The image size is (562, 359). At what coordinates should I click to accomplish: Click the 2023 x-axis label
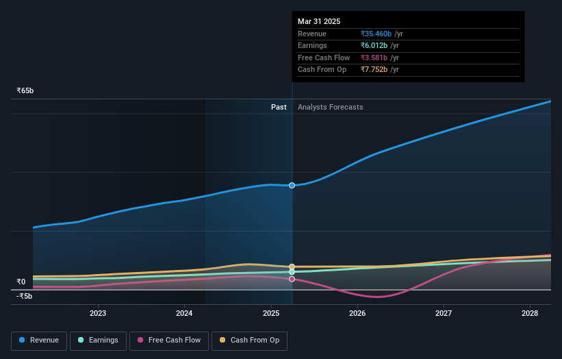click(x=98, y=314)
